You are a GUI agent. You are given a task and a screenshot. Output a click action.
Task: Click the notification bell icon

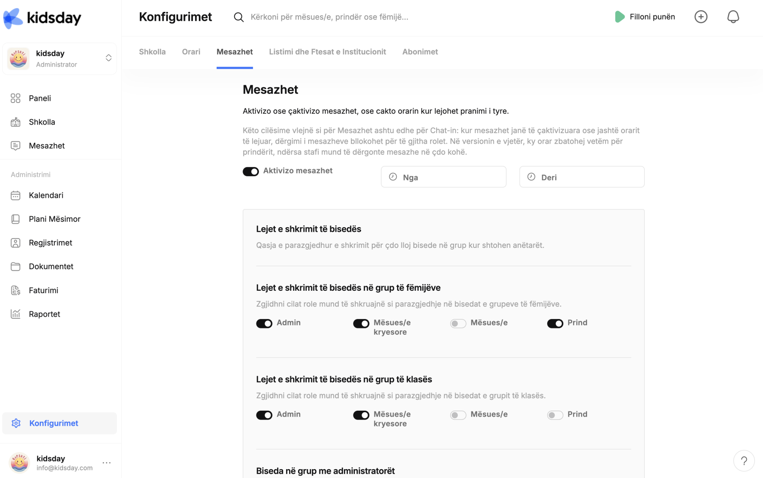pos(733,17)
